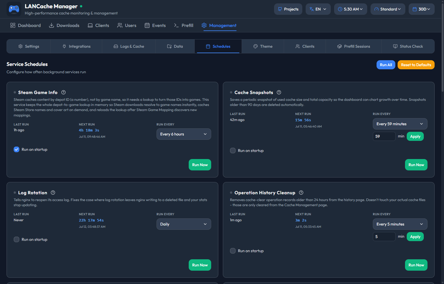The height and width of the screenshot is (284, 444).
Task: Open the Standard mode dropdown
Action: (x=388, y=9)
